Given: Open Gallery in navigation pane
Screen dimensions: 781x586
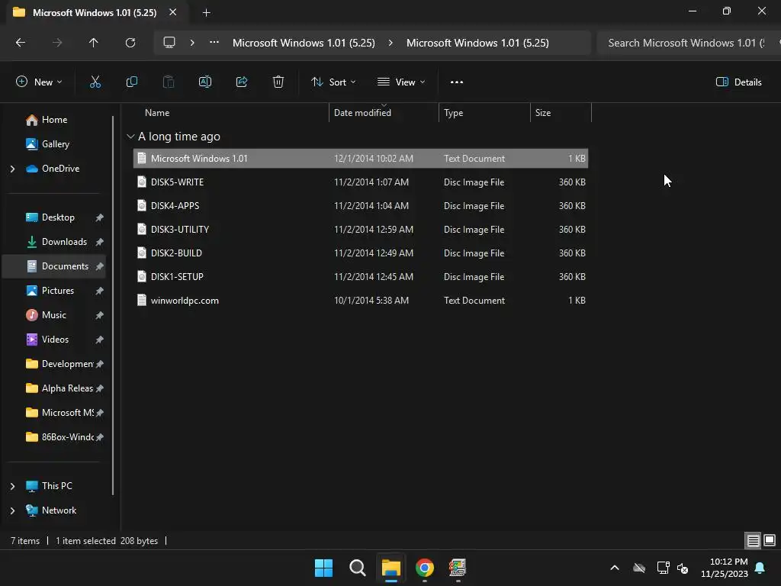Looking at the screenshot, I should (x=54, y=144).
